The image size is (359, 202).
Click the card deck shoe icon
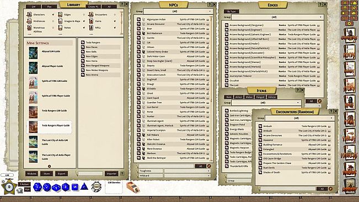tap(133, 187)
